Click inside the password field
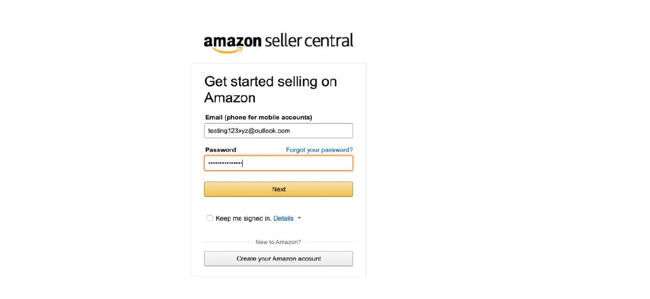650x299 pixels. point(278,163)
